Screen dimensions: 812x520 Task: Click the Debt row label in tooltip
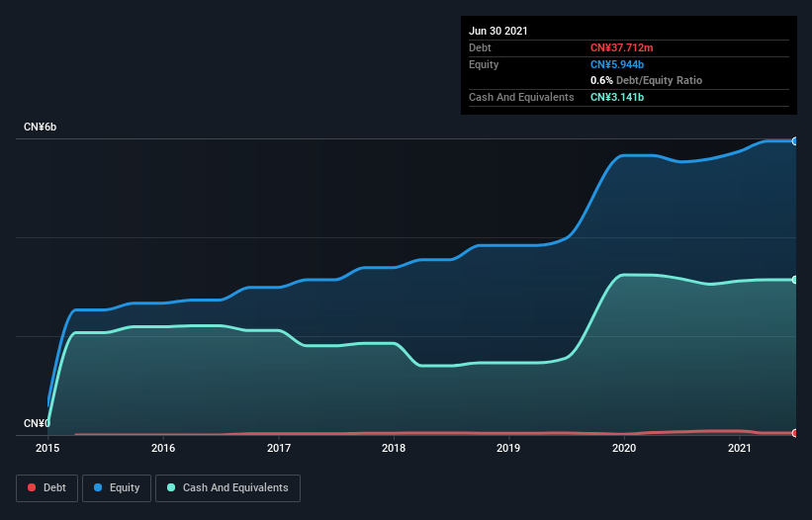point(480,47)
